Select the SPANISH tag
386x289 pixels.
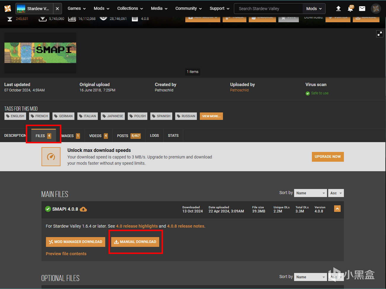(161, 116)
